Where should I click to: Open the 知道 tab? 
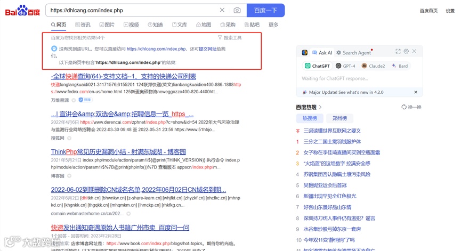coord(155,25)
